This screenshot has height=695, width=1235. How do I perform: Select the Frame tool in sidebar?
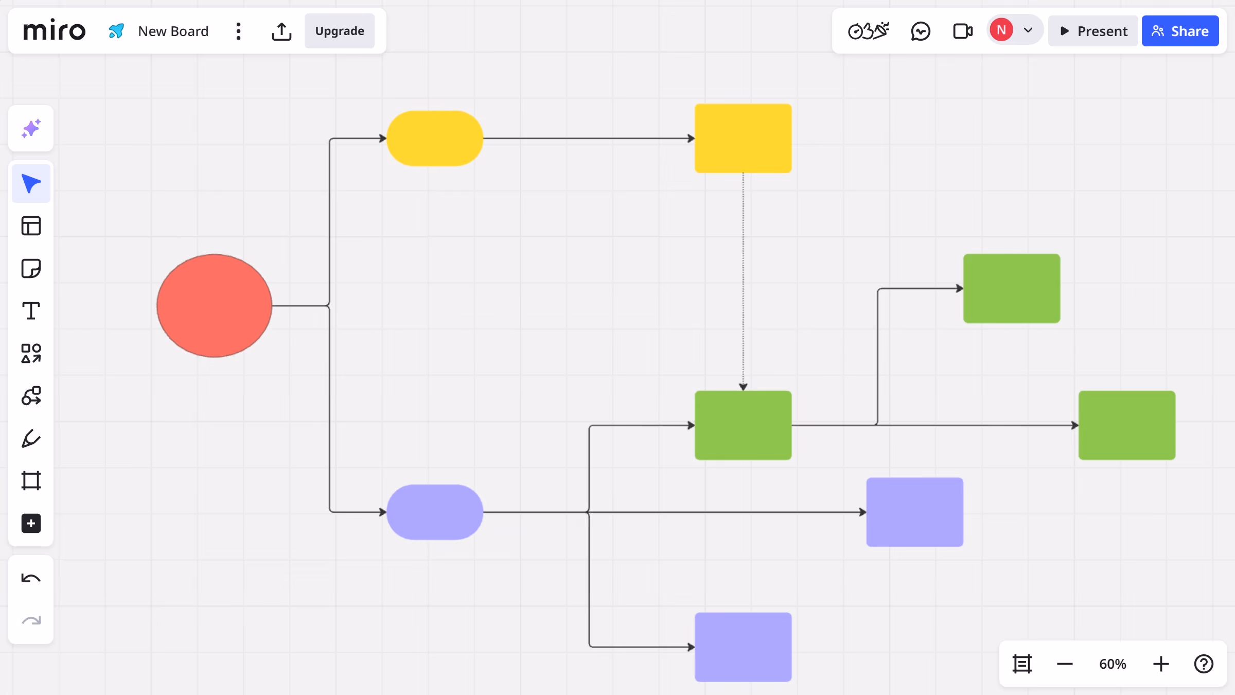point(31,481)
